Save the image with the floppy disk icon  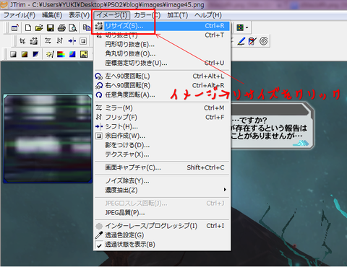tap(50, 28)
